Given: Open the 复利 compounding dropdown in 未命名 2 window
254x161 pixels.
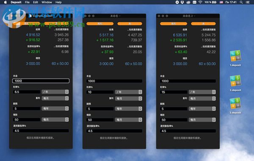Looking at the screenshot, I should pyautogui.click(x=202, y=98).
